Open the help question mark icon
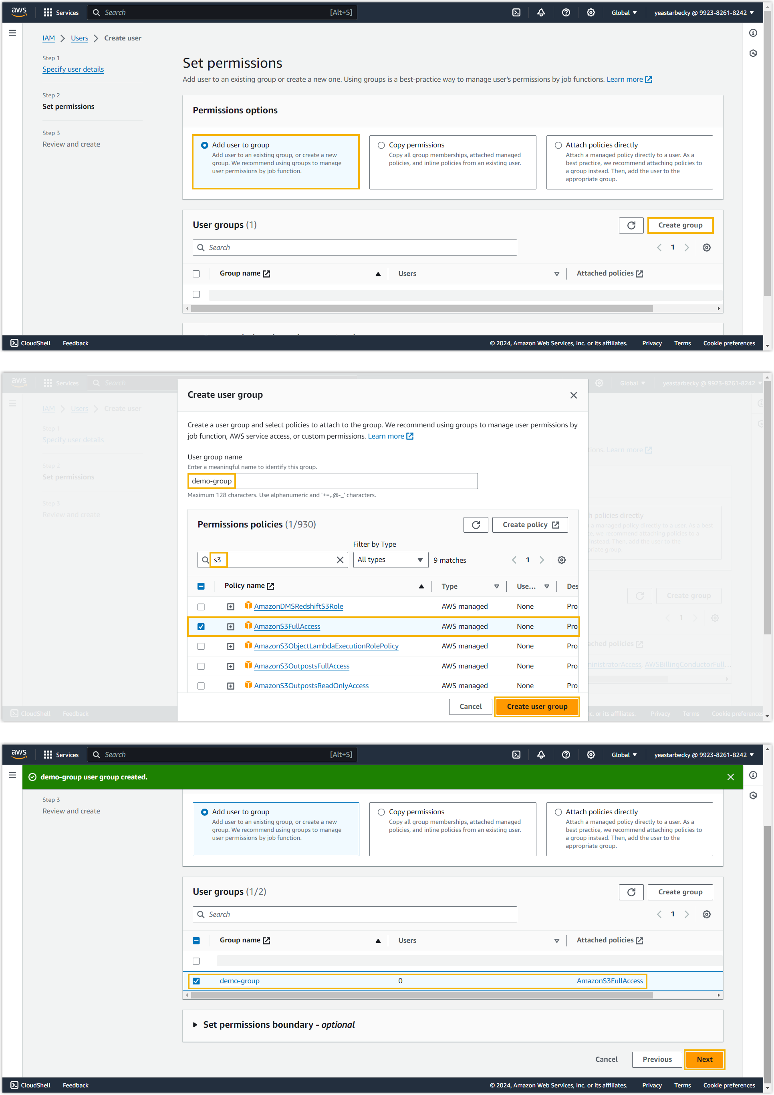Screen dimensions: 774x1095 565,12
